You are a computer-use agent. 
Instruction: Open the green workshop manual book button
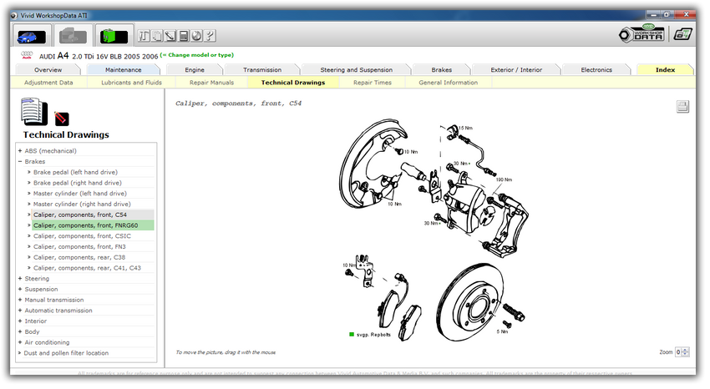pos(114,36)
